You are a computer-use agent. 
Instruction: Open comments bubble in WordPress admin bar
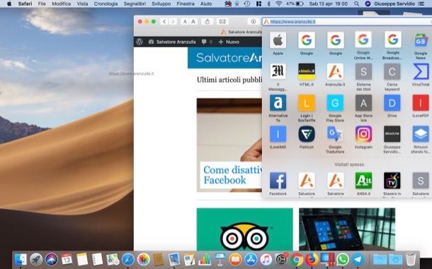[207, 42]
